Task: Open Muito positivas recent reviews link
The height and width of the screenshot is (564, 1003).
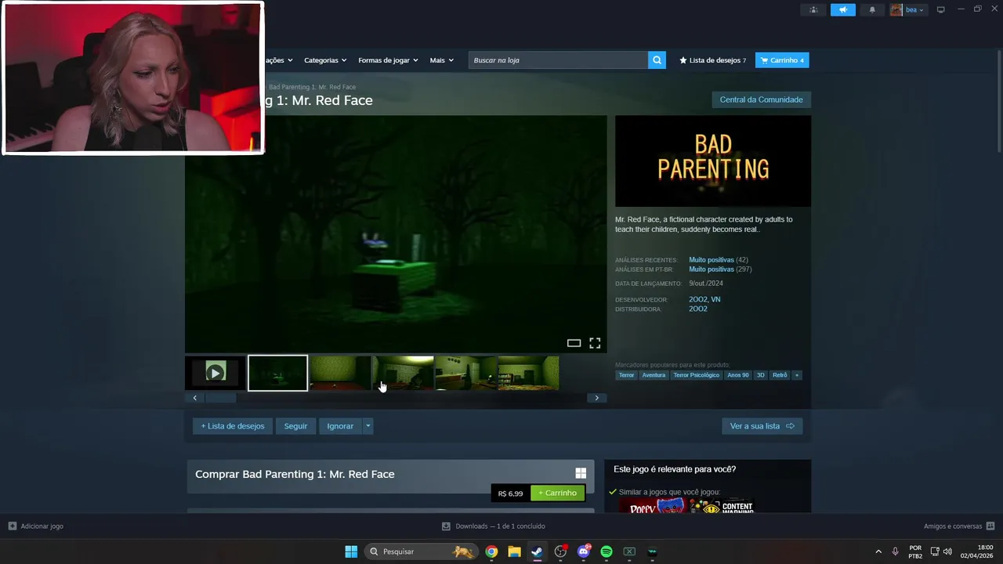Action: point(712,260)
